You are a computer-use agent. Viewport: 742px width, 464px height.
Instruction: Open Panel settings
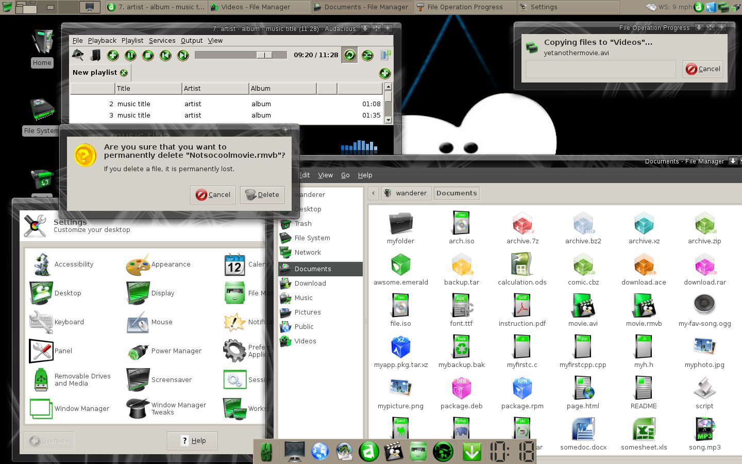(51, 351)
